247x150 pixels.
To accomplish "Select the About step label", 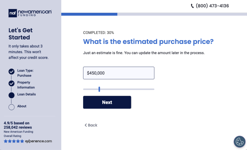I will coord(22,106).
